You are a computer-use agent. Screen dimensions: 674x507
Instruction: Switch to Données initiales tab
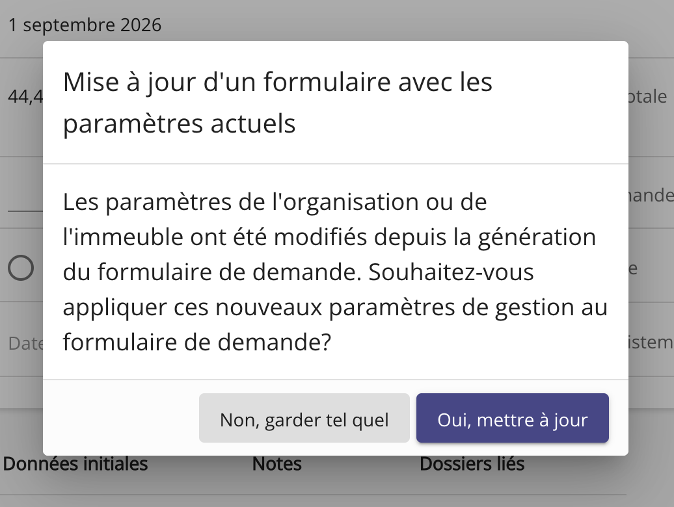pyautogui.click(x=75, y=464)
